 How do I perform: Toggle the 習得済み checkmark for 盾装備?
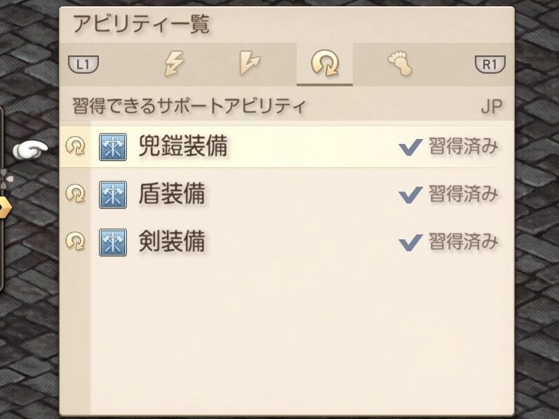coord(410,194)
